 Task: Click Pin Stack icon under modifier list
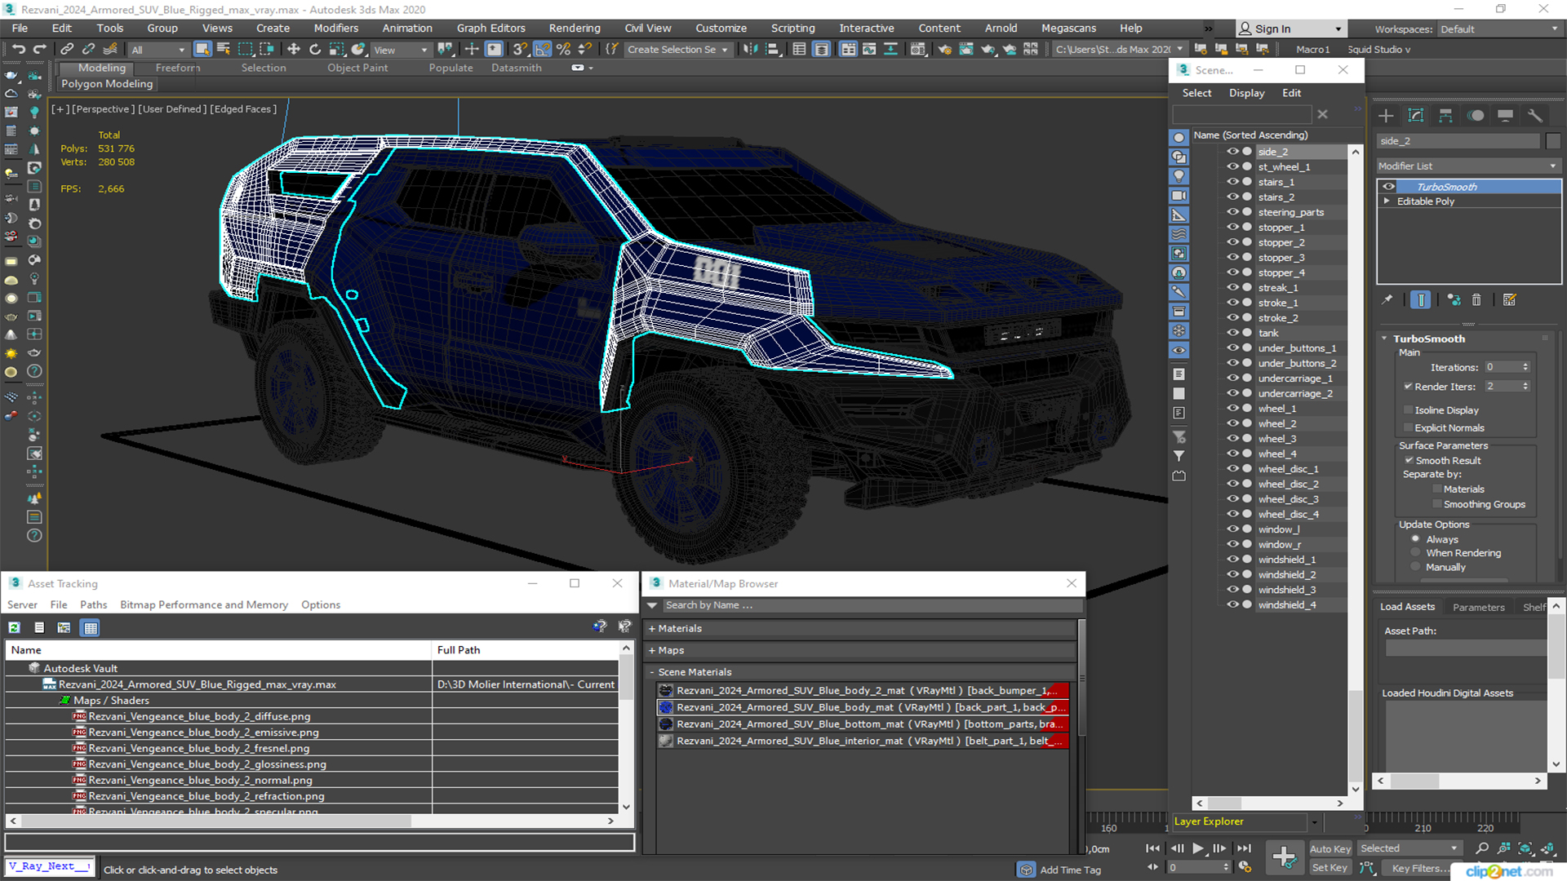(1387, 300)
